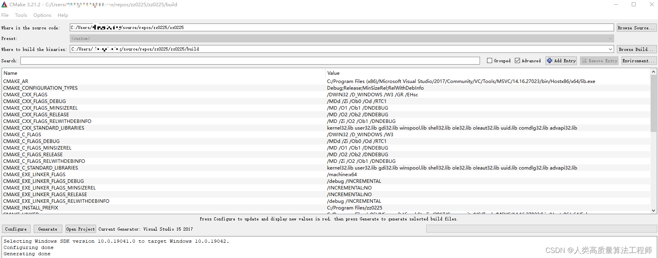Click the Debug;Release;MinSizeRel;RelWithDebInfo value

375,88
